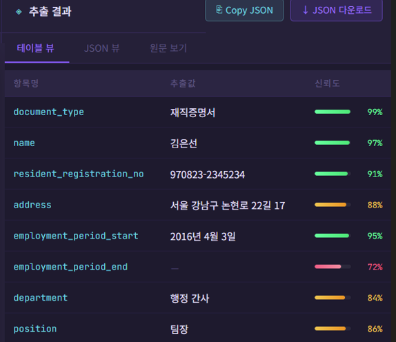Select the value 팀장
Screen dimensions: 396x342
click(x=179, y=329)
